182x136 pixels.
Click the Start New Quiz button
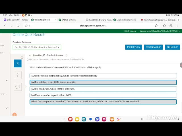153,47
